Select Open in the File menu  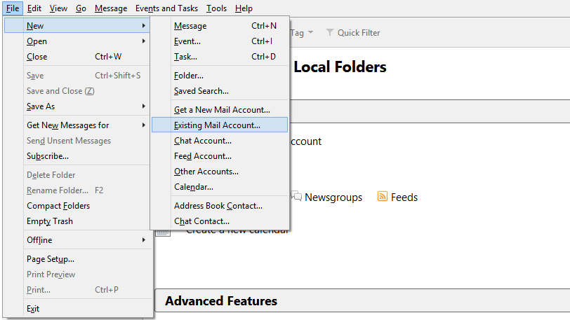pos(77,41)
